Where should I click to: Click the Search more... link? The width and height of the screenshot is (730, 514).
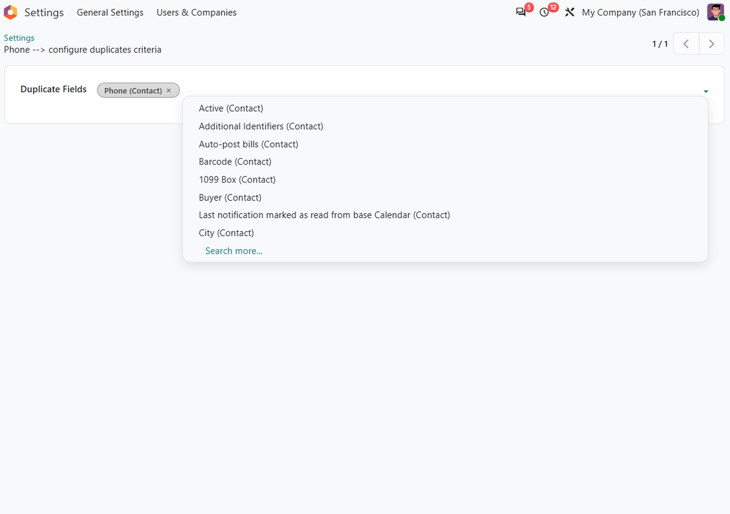point(234,251)
